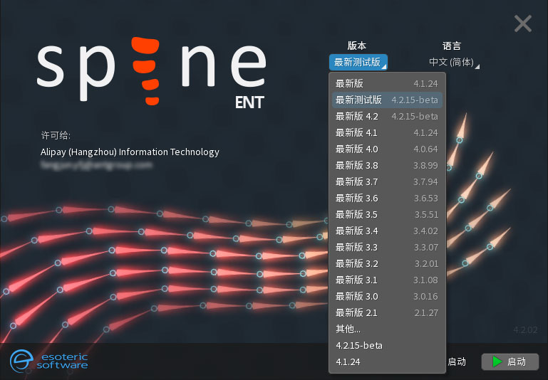The image size is (548, 380).
Task: Select the 最新版 3.2 version entry
Action: 387,264
